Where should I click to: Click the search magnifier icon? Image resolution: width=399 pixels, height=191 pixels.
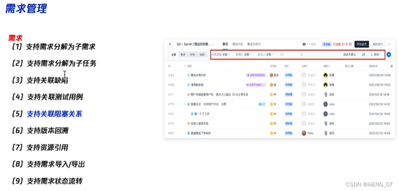pyautogui.click(x=301, y=55)
